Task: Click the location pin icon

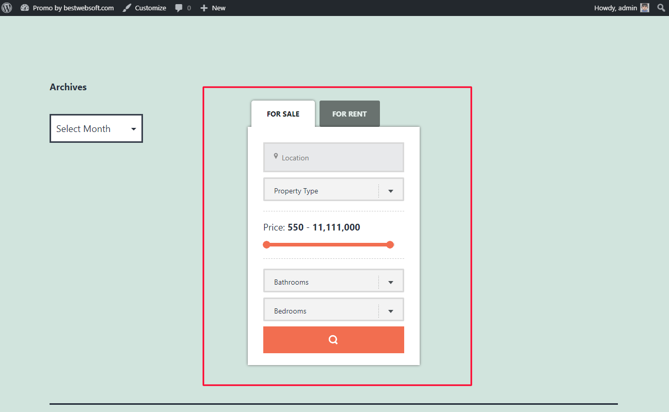Action: pyautogui.click(x=276, y=156)
